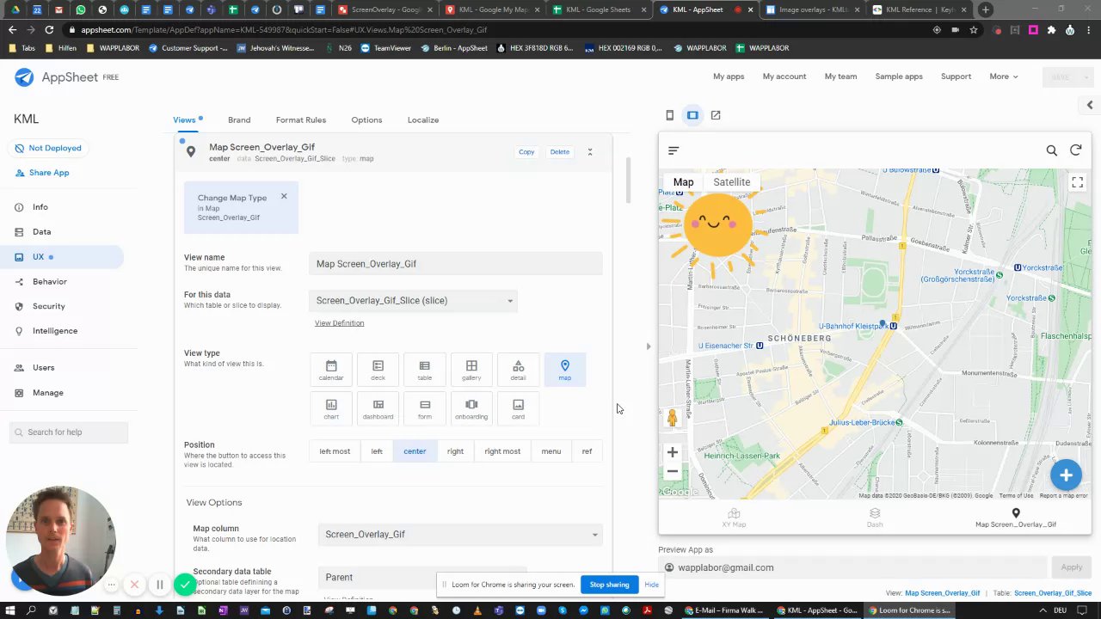Image resolution: width=1101 pixels, height=619 pixels.
Task: Set position to left most
Action: 335,451
